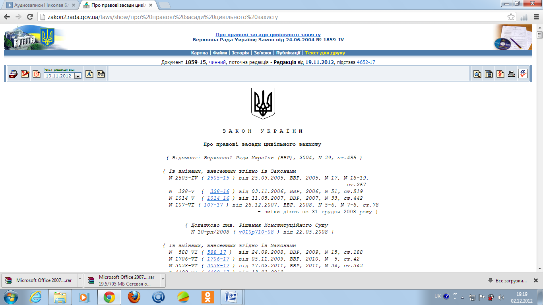The image size is (543, 305).
Task: Open the Windows Start menu
Action: (x=11, y=297)
